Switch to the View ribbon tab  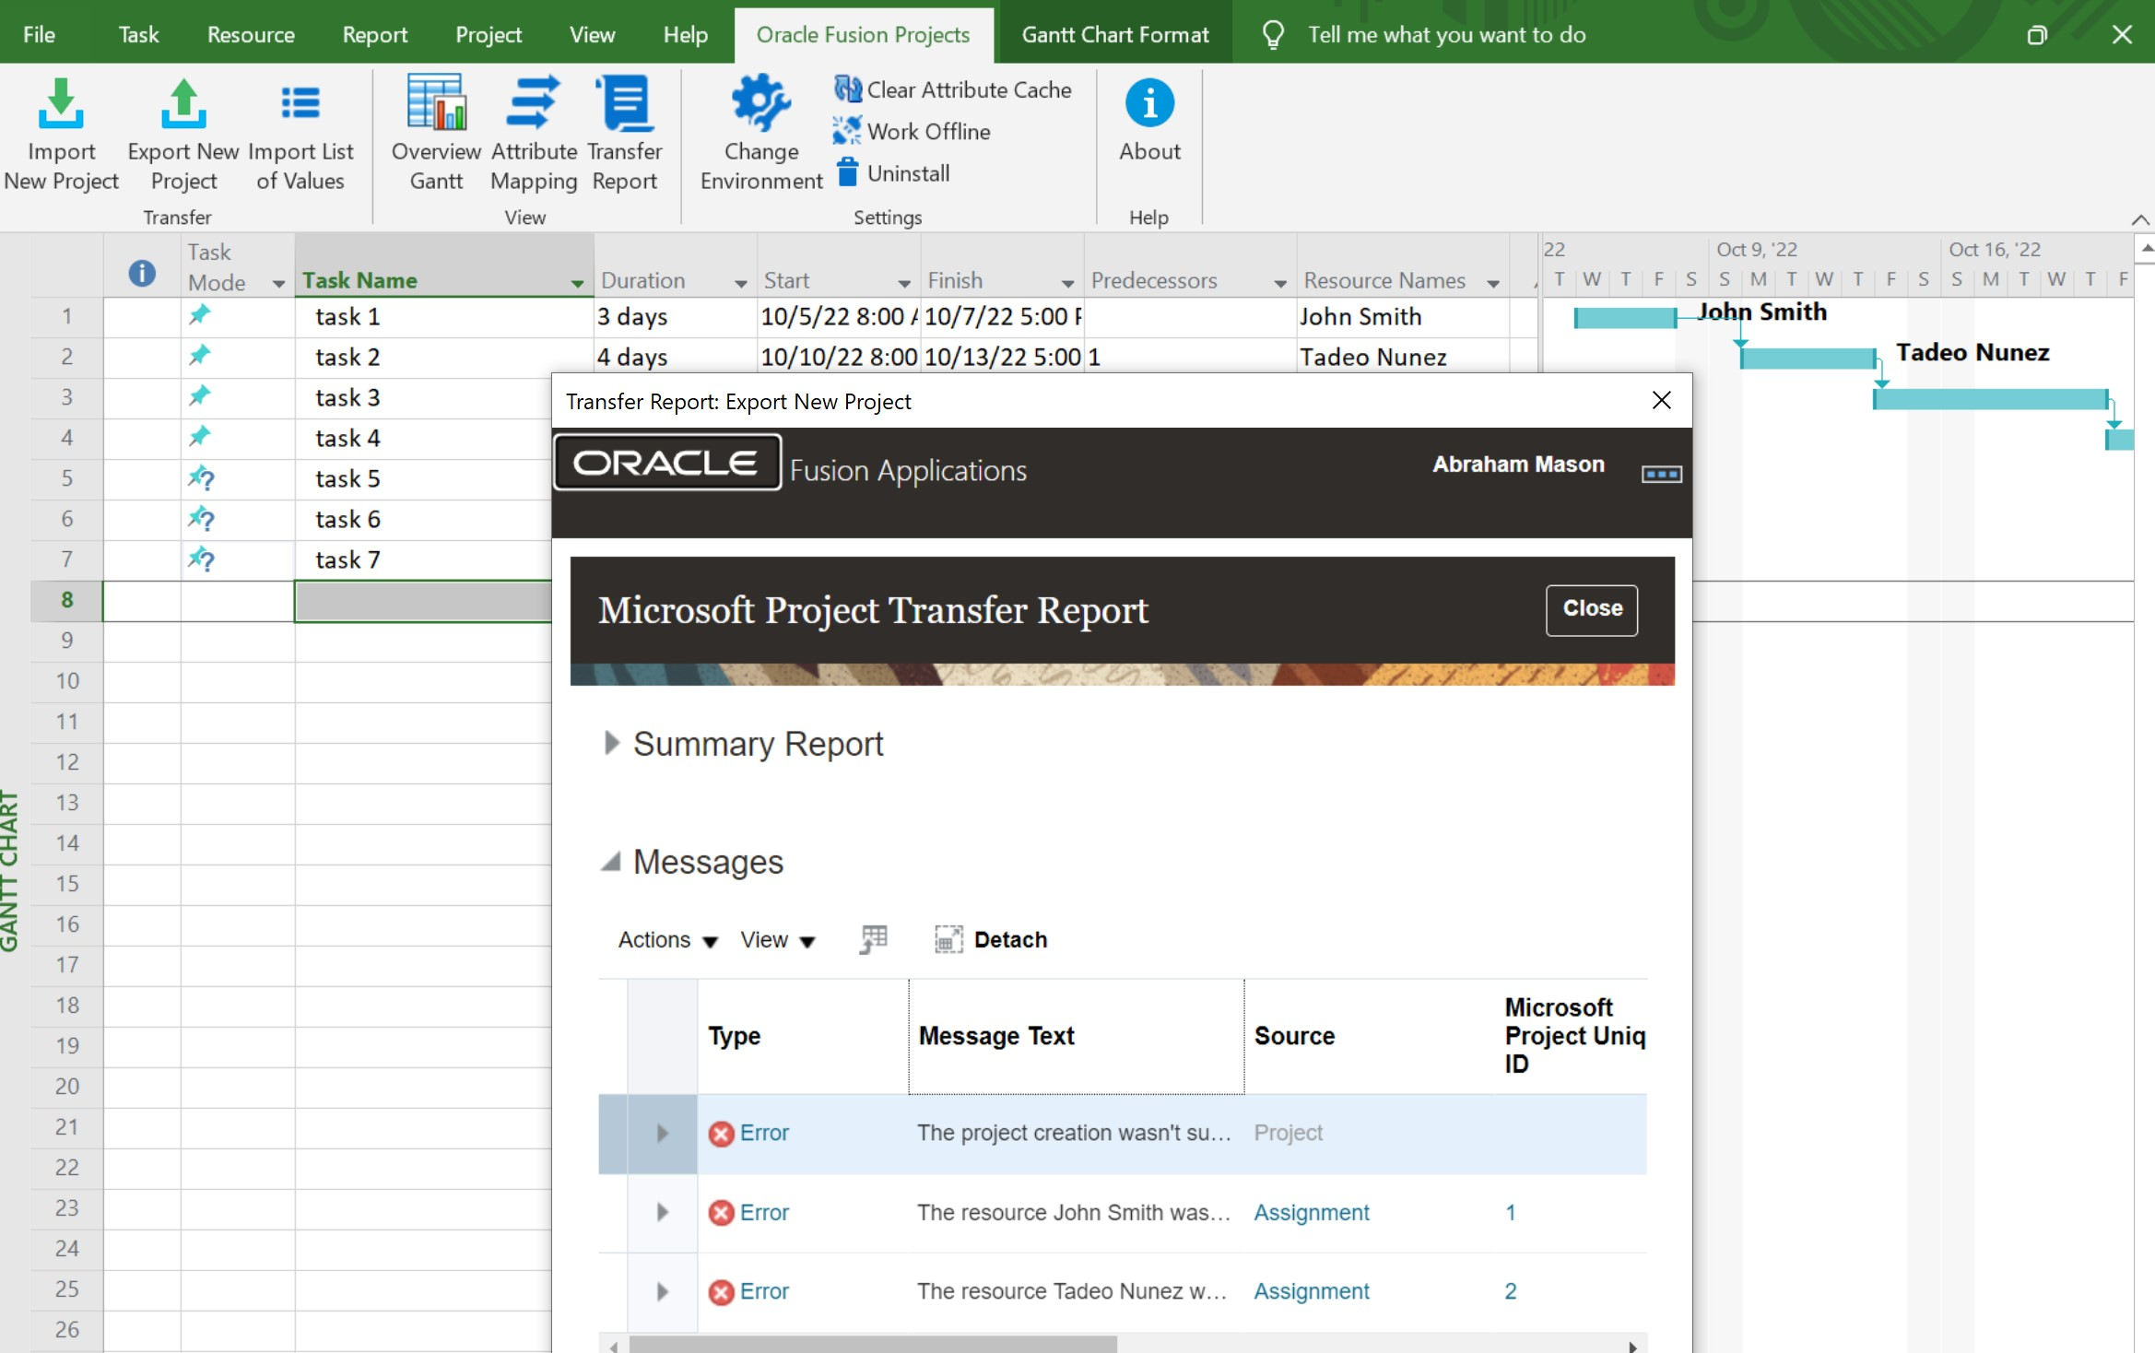(x=592, y=35)
